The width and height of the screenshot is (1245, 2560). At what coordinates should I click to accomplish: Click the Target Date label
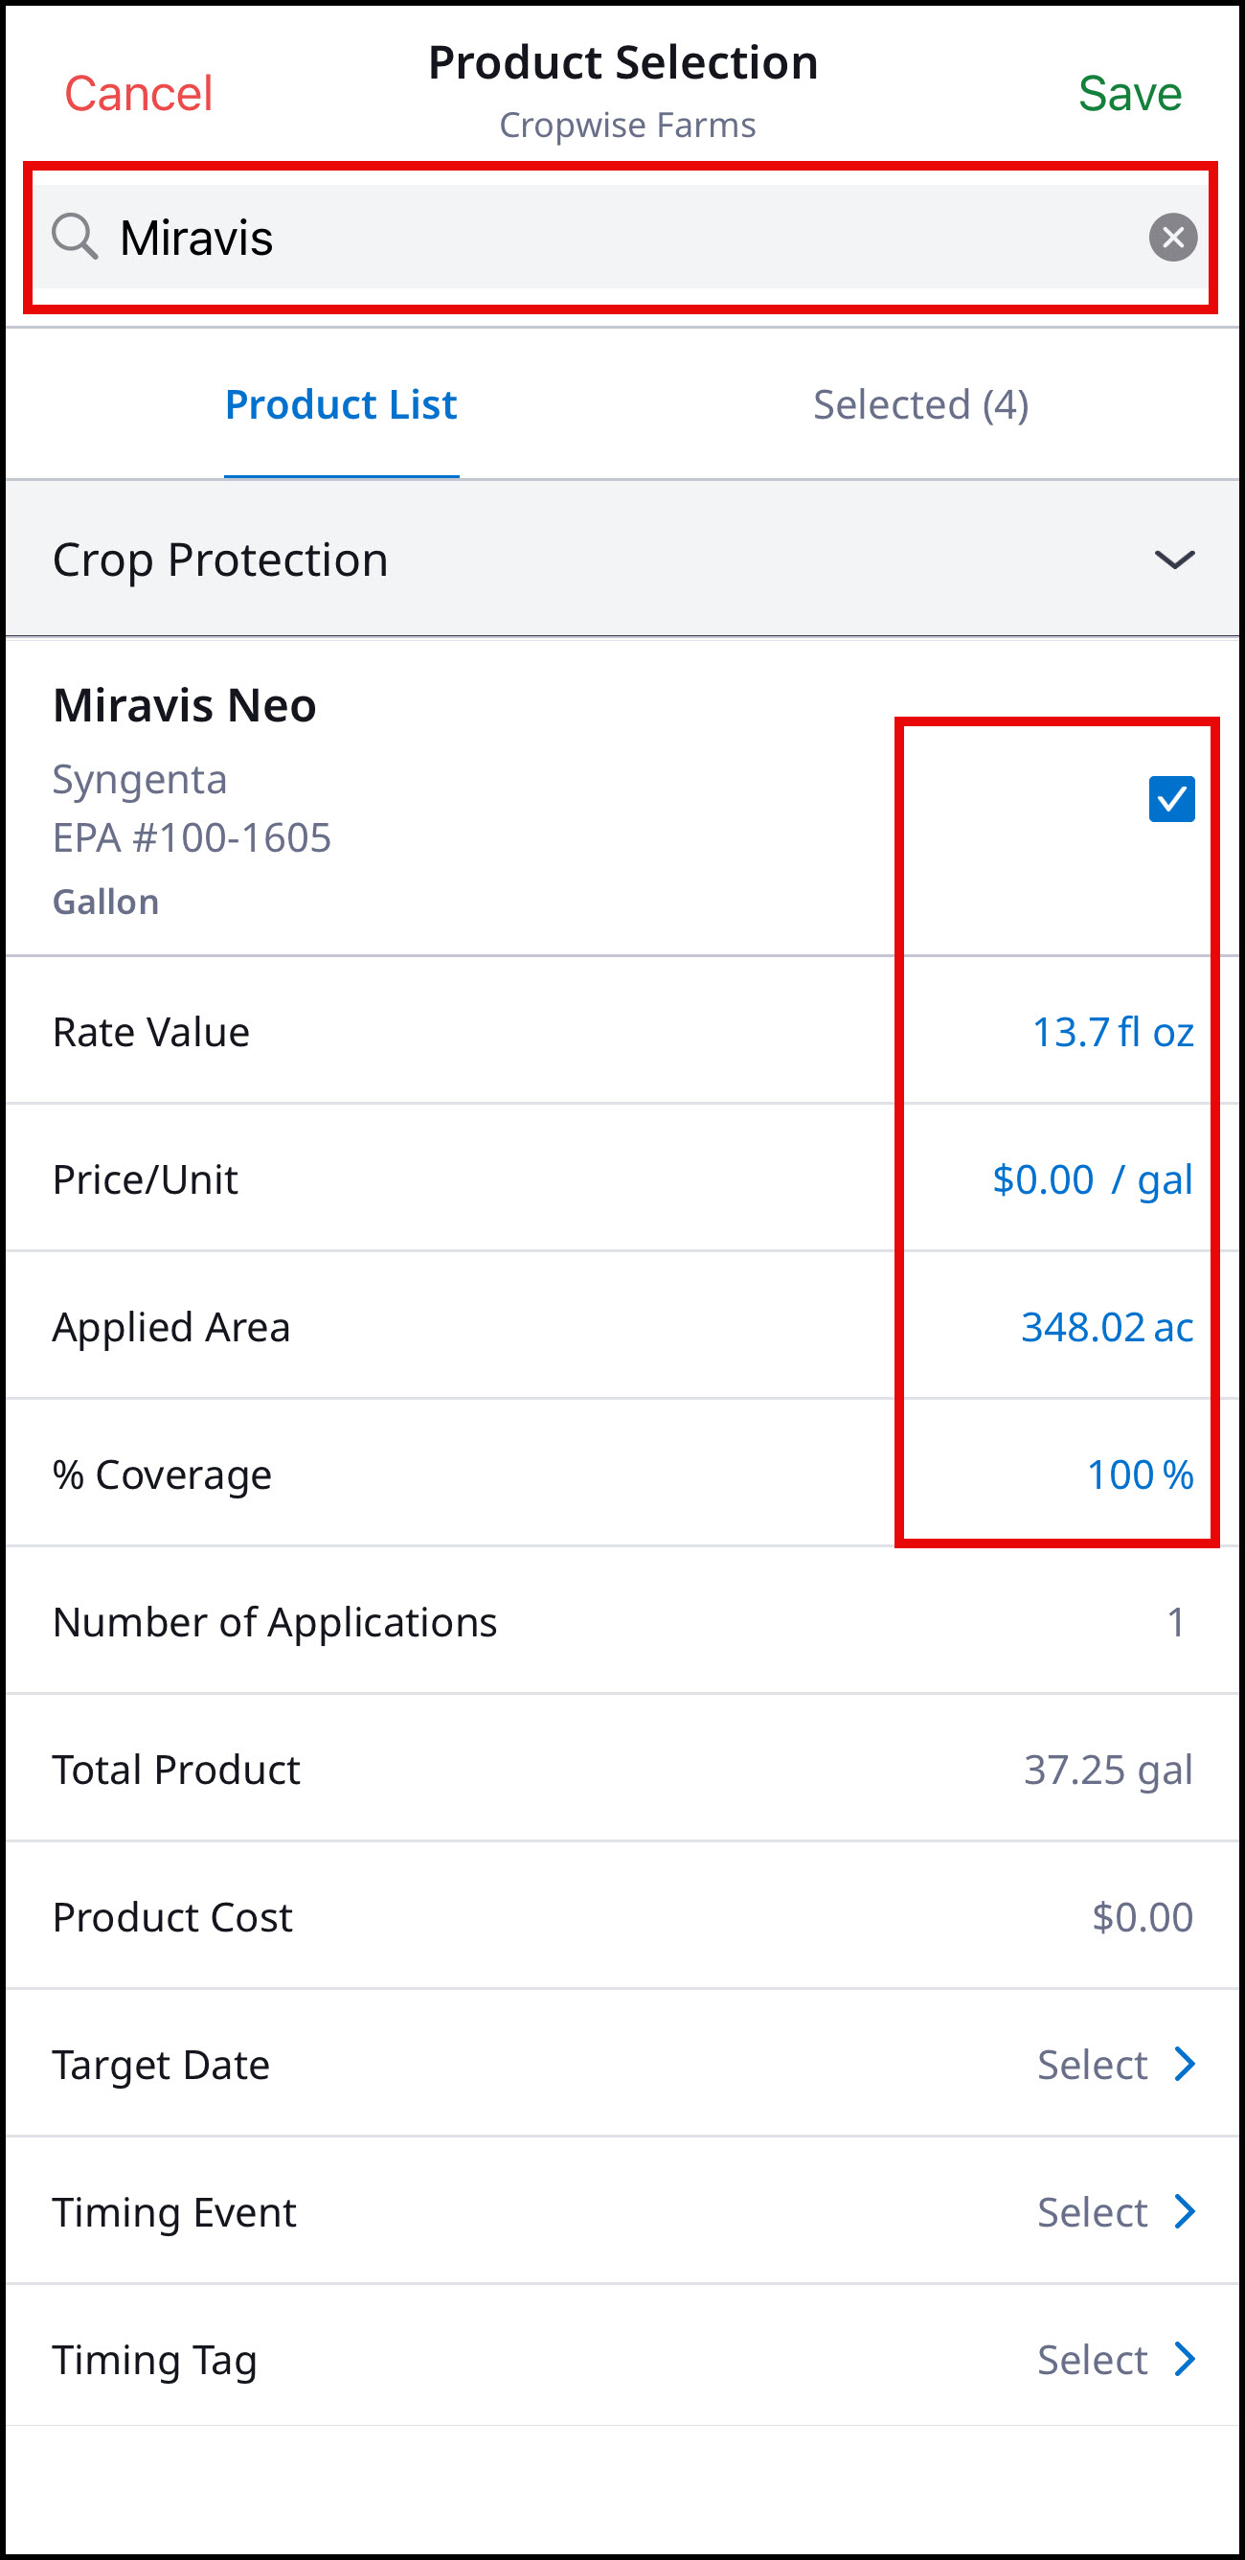(x=162, y=2065)
